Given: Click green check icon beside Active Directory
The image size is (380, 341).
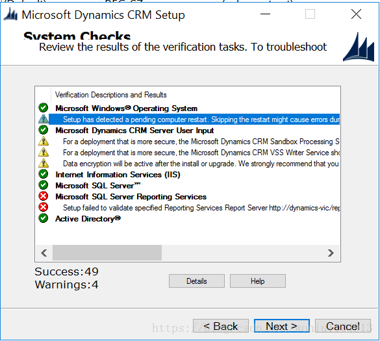Looking at the screenshot, I should click(x=44, y=218).
